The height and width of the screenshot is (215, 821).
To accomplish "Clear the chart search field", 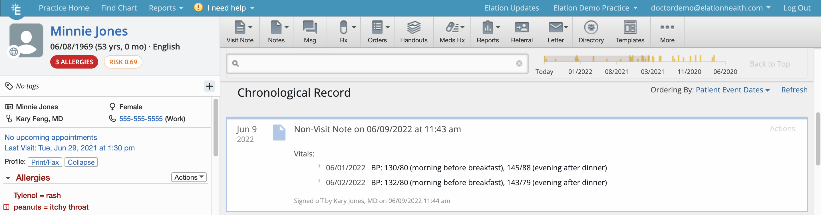I will click(519, 63).
